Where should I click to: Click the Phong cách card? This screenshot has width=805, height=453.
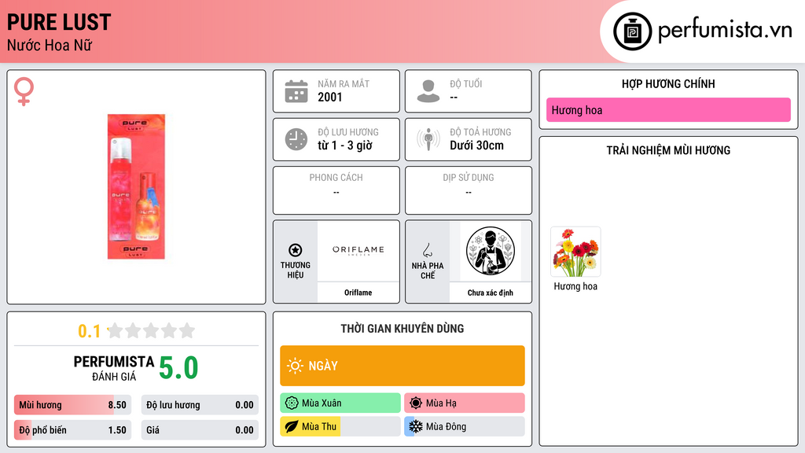[336, 190]
